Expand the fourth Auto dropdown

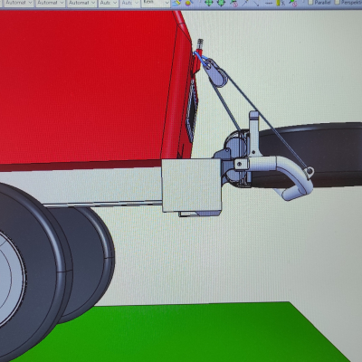pyautogui.click(x=109, y=3)
